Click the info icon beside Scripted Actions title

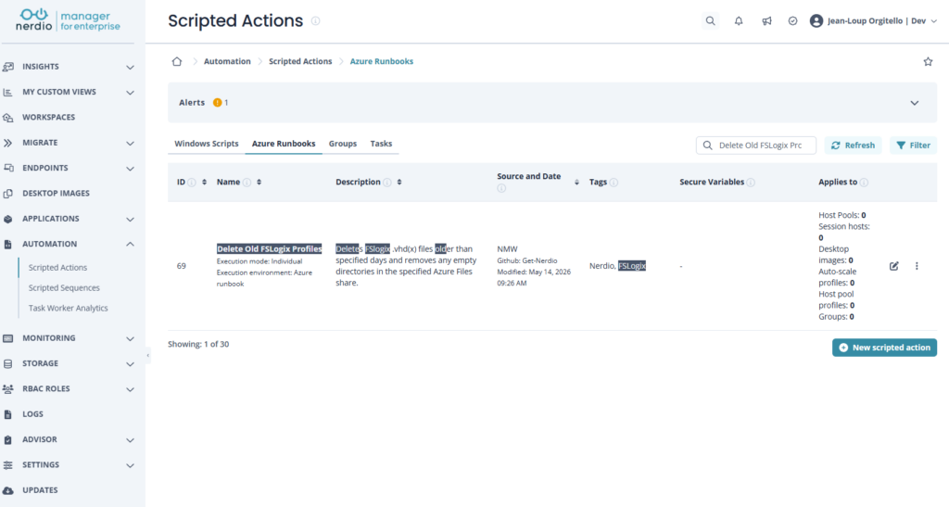(315, 20)
